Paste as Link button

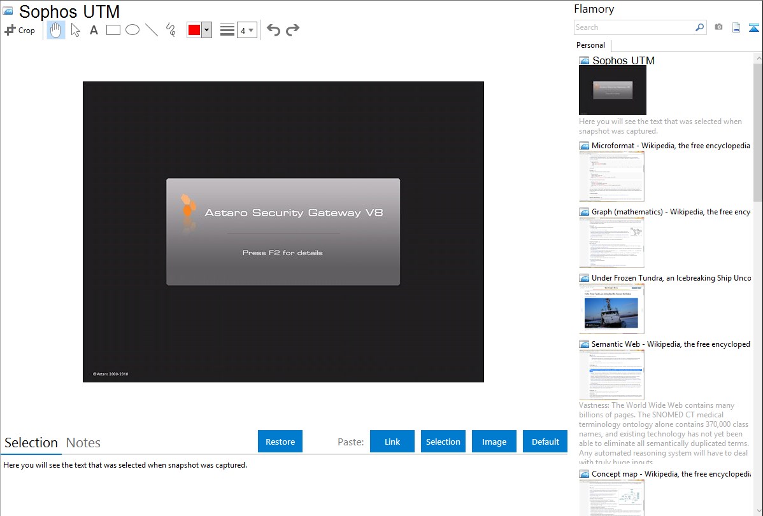392,442
